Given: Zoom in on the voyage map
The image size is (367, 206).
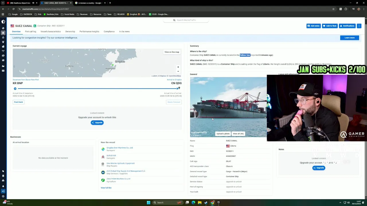Looking at the screenshot, I should (x=178, y=67).
